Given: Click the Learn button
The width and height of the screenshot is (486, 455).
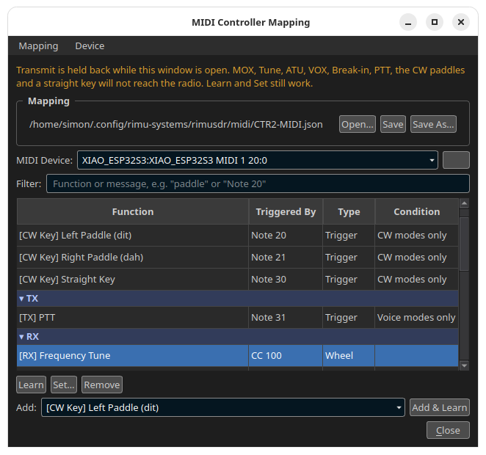Looking at the screenshot, I should pyautogui.click(x=31, y=385).
